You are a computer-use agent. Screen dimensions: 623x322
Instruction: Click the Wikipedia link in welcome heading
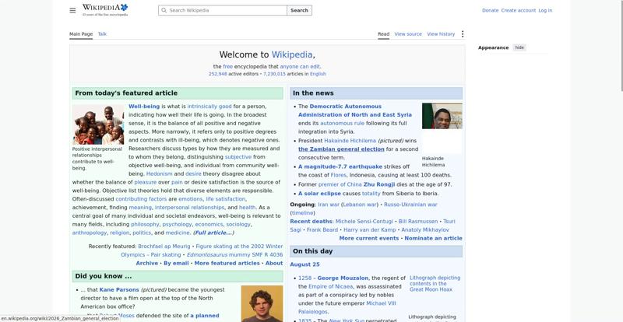click(x=292, y=54)
